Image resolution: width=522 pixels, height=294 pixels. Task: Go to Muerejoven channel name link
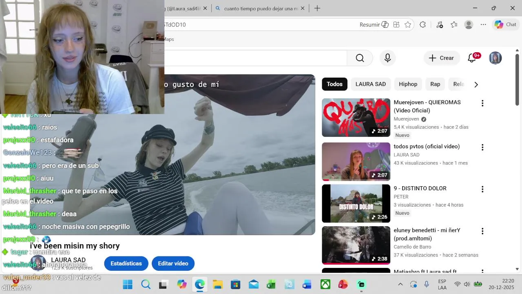point(406,119)
